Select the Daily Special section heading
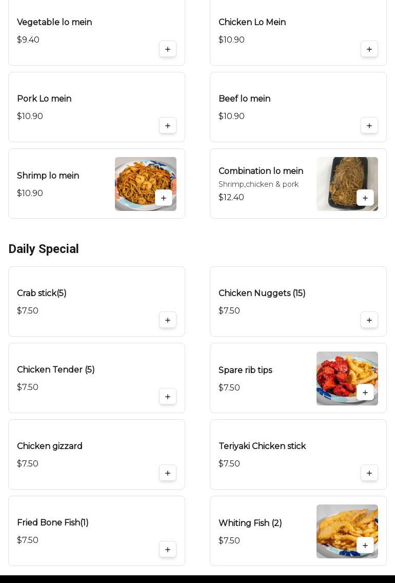The height and width of the screenshot is (583, 395). click(x=44, y=249)
